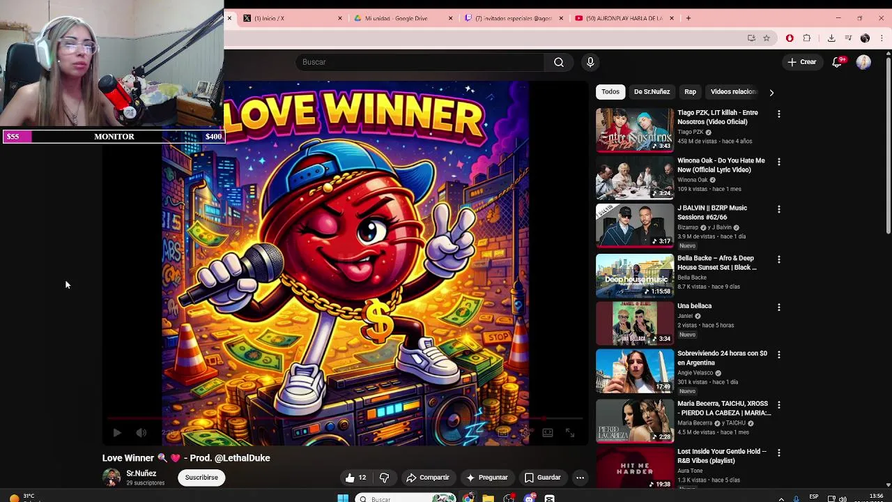Open options menu for J BALVIN BZRP video
Viewport: 892px width, 502px height.
pyautogui.click(x=778, y=209)
